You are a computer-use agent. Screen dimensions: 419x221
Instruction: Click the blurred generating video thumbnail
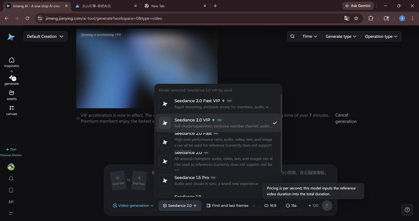[x=147, y=68]
